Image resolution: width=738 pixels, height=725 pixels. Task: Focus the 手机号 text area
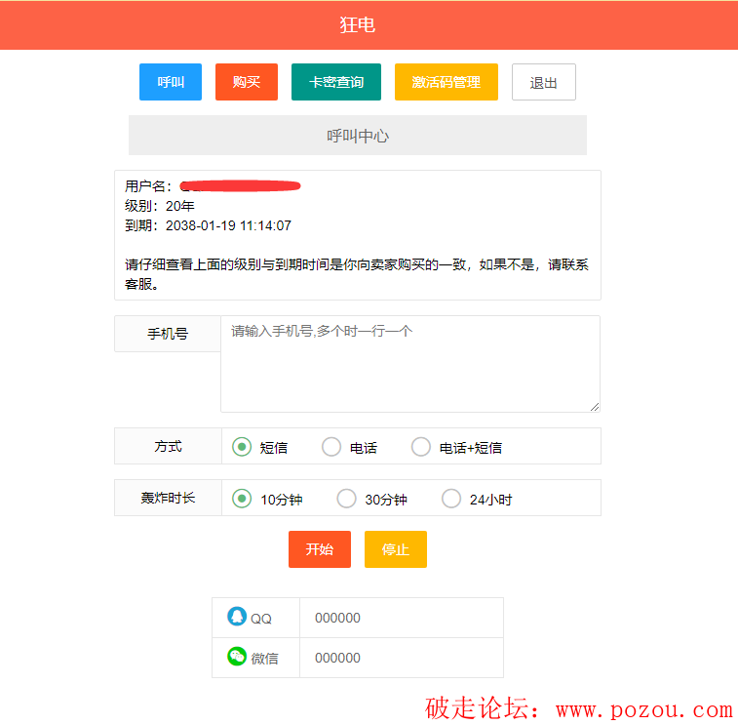(409, 364)
